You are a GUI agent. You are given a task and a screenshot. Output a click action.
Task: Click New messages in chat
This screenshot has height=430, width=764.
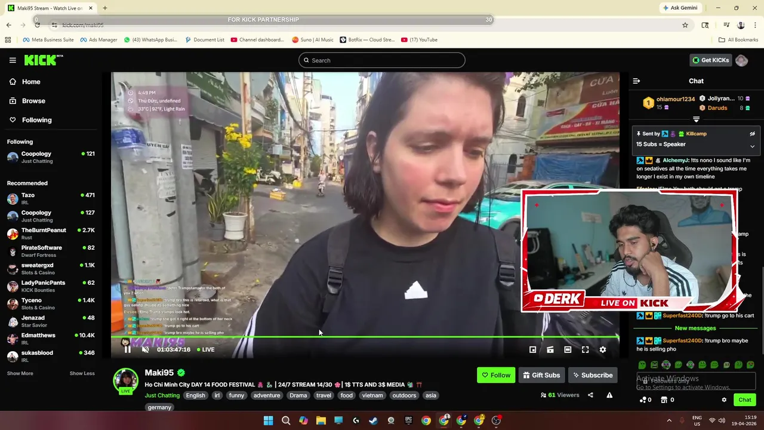point(695,328)
